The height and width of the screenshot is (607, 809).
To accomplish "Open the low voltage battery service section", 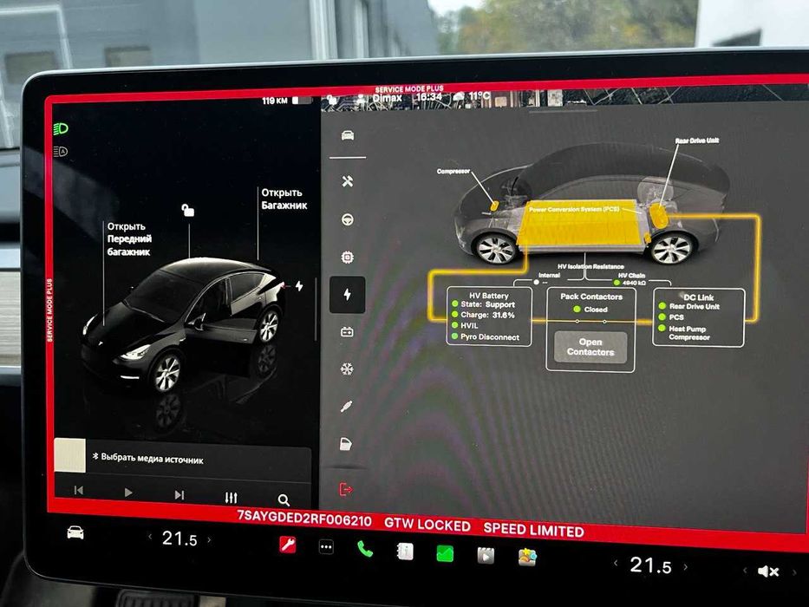I will [347, 331].
